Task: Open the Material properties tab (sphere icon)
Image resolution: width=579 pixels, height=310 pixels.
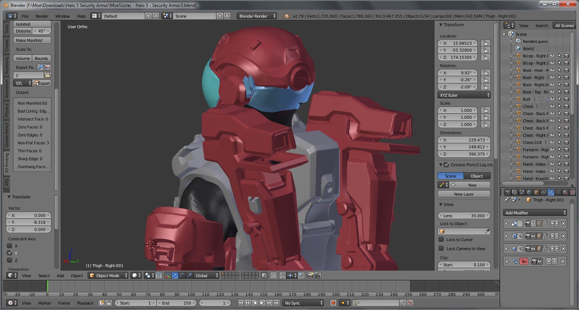Action: pos(565,192)
